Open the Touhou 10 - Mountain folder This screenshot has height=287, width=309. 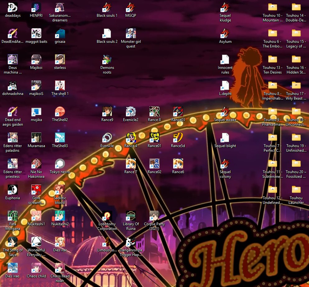tap(273, 7)
